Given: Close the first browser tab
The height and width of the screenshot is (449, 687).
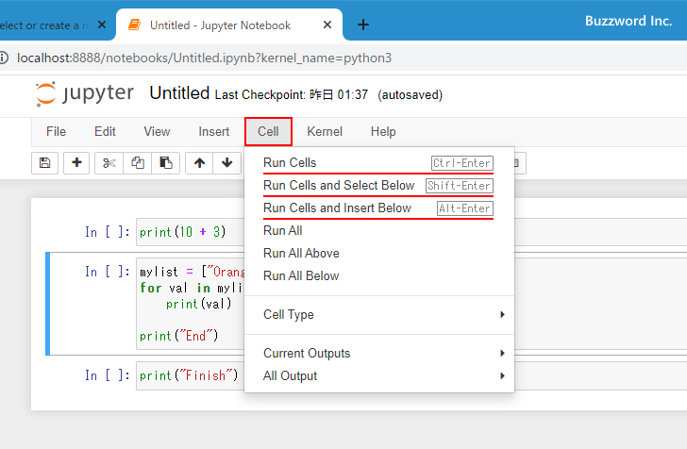Looking at the screenshot, I should 102,25.
